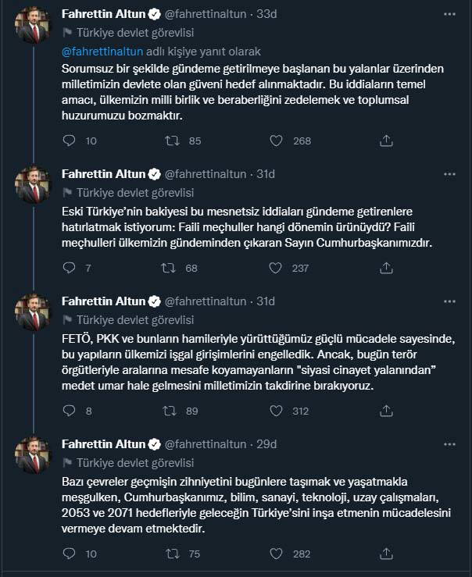Open the @fahrettinaltun mention link in reply line
The height and width of the screenshot is (577, 472).
[101, 52]
